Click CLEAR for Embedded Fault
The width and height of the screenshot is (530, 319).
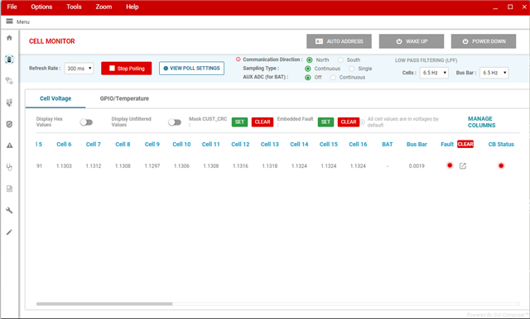[x=349, y=122]
